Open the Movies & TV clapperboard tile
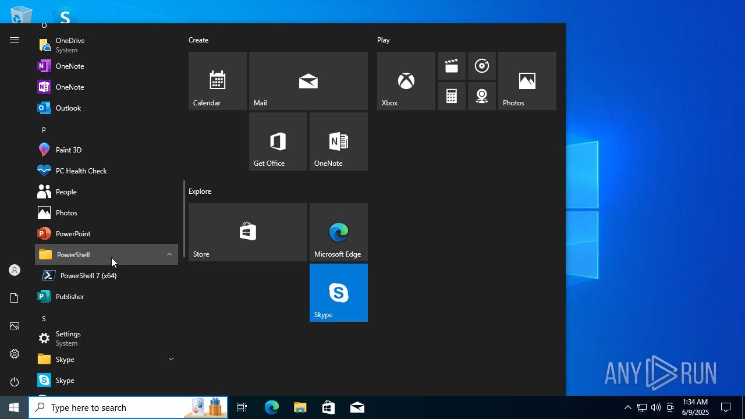Screen dimensions: 745x419 (452, 66)
